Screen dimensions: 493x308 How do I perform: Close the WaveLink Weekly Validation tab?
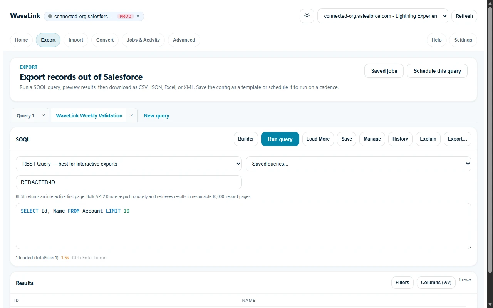pyautogui.click(x=131, y=115)
